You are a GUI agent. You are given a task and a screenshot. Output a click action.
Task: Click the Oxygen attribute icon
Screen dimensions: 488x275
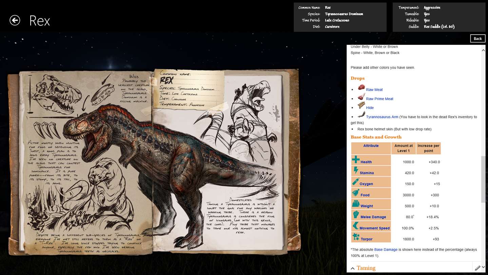click(355, 181)
